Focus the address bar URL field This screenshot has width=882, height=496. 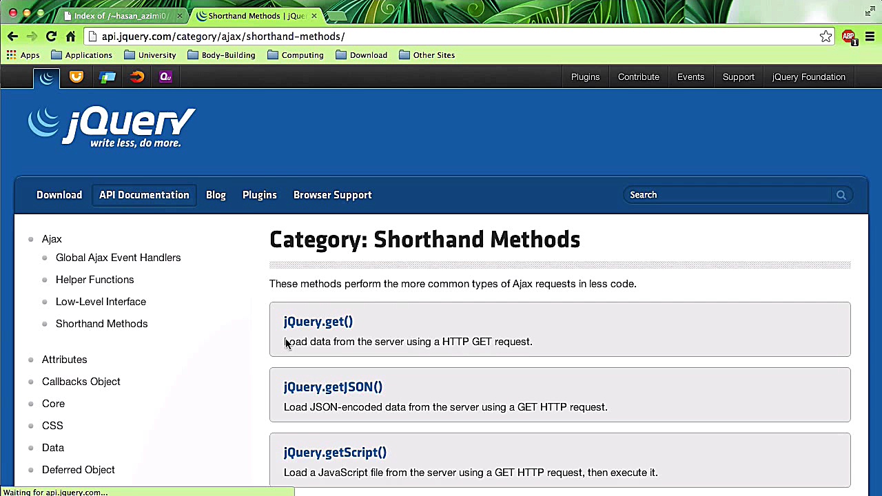click(x=455, y=37)
